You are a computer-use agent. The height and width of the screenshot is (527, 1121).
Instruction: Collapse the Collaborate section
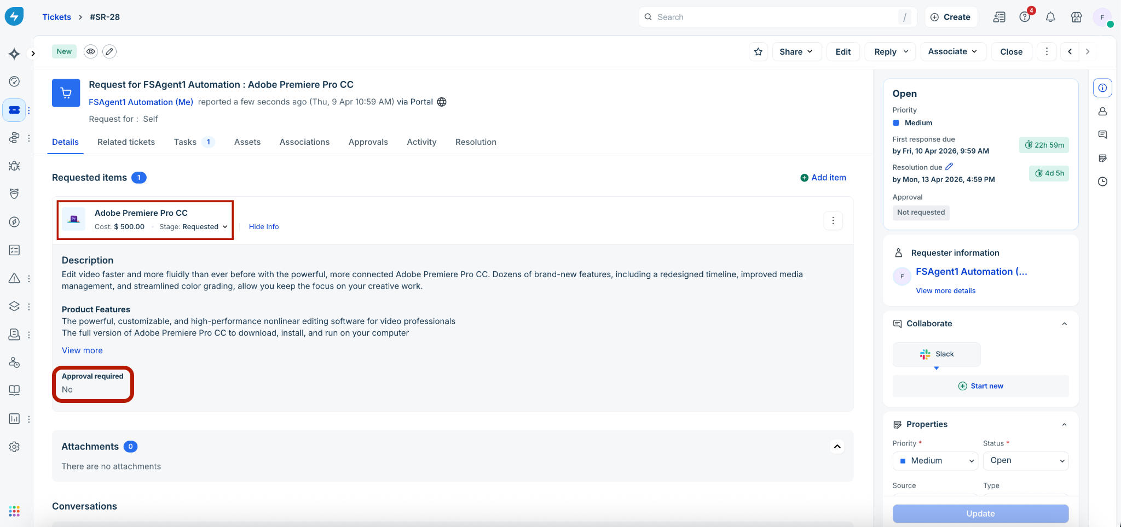(x=1064, y=324)
